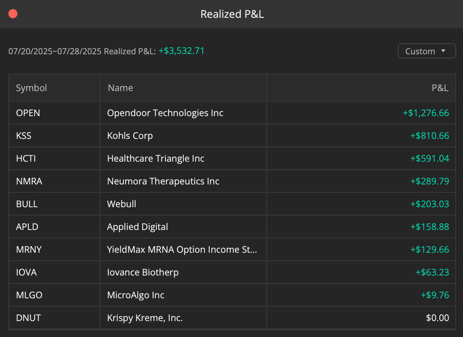The image size is (463, 337).
Task: Sort by the Name column header
Action: pos(120,88)
